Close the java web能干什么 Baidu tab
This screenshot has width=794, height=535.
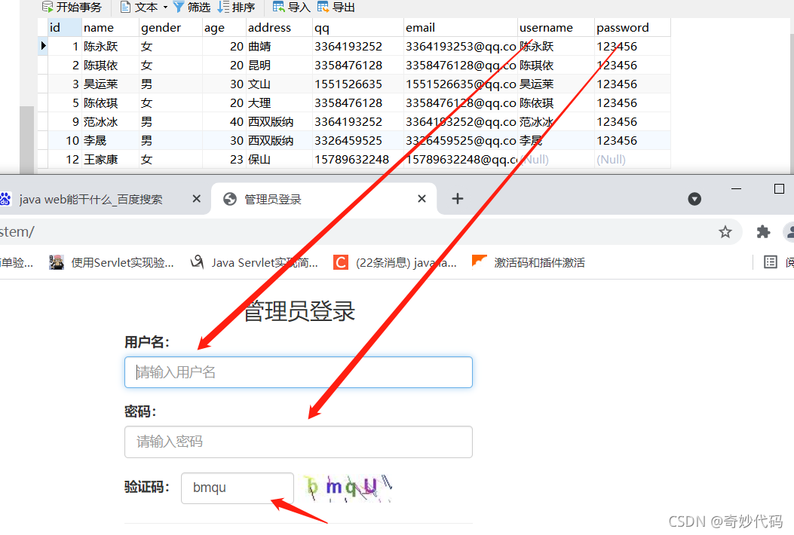197,199
